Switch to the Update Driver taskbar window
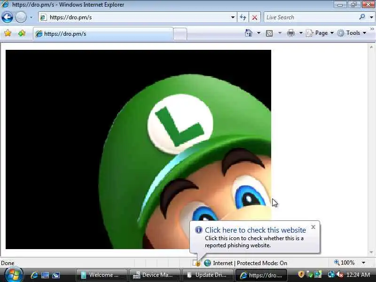This screenshot has height=282, width=376. 208,275
